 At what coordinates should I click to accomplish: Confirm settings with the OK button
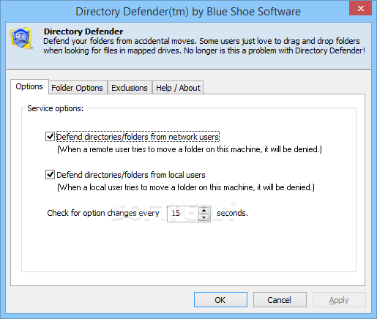click(220, 300)
